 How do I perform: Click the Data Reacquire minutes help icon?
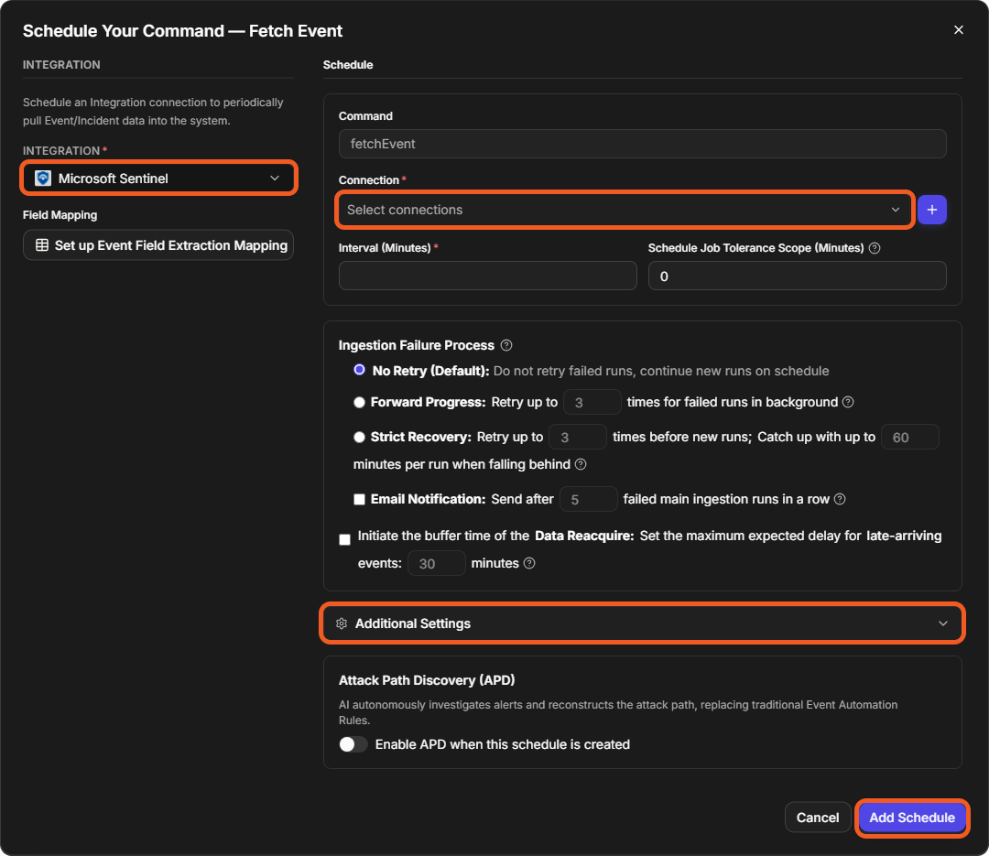(x=529, y=563)
